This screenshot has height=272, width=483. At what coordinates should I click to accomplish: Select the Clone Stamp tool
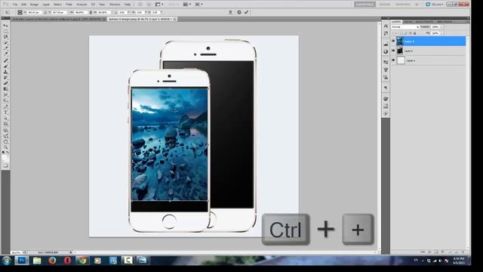[x=5, y=72]
